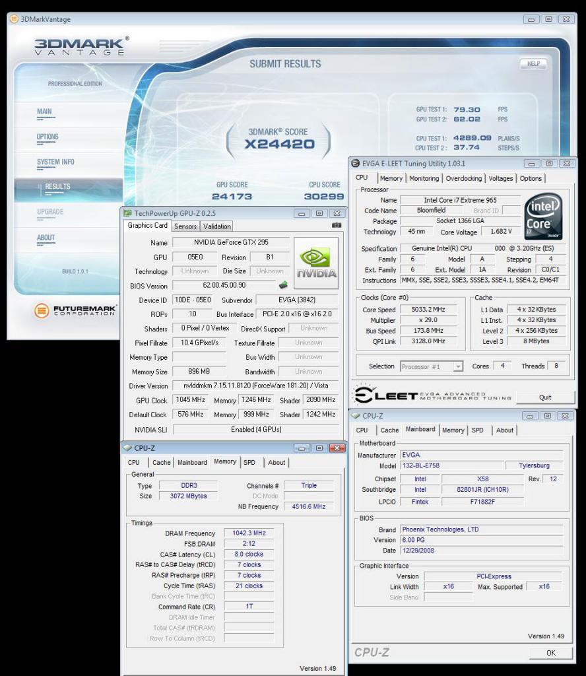Click the NVIDIA SLI field Enabled (4 GPUs)
The height and width of the screenshot is (676, 586).
click(256, 429)
